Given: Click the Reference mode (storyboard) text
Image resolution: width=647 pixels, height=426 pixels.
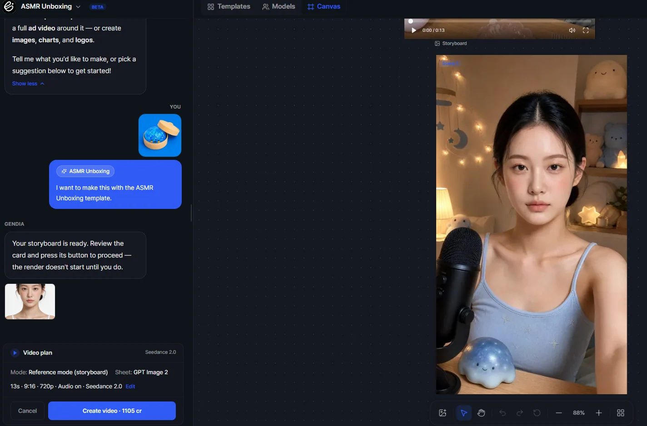Looking at the screenshot, I should coord(68,372).
